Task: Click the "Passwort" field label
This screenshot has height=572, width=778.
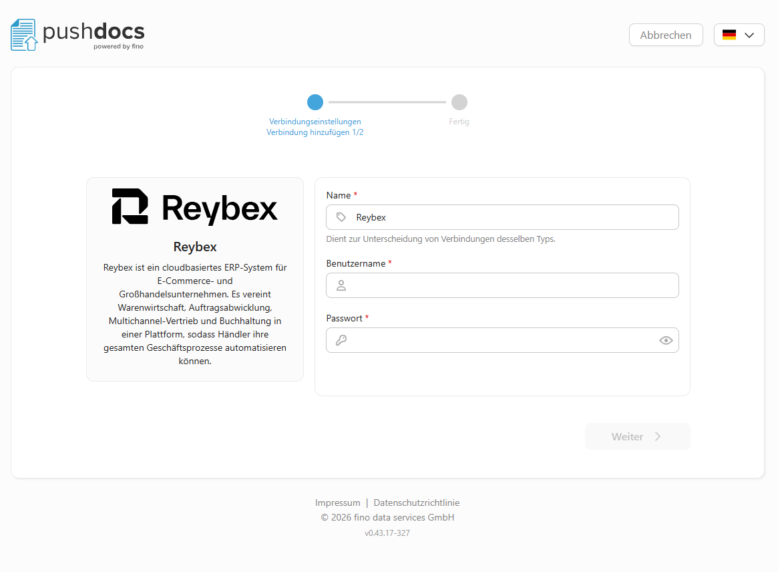Action: [x=345, y=318]
